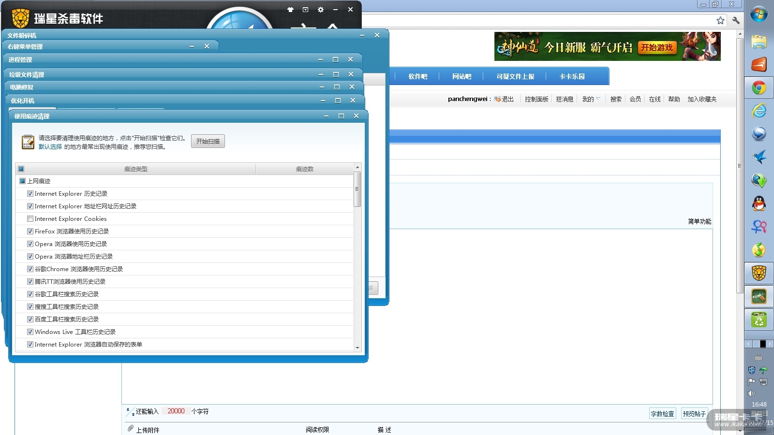The width and height of the screenshot is (774, 435).
Task: Open Rising antivirus settings gear
Action: click(320, 10)
